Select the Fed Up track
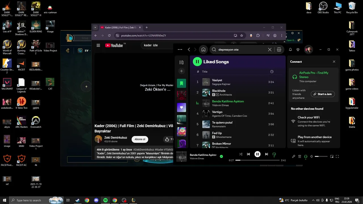This screenshot has width=363, height=204. tap(238, 135)
